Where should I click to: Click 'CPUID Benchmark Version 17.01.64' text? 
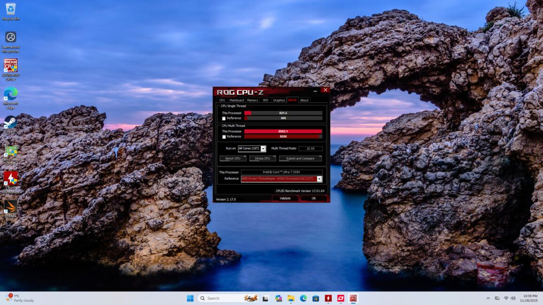coord(300,191)
